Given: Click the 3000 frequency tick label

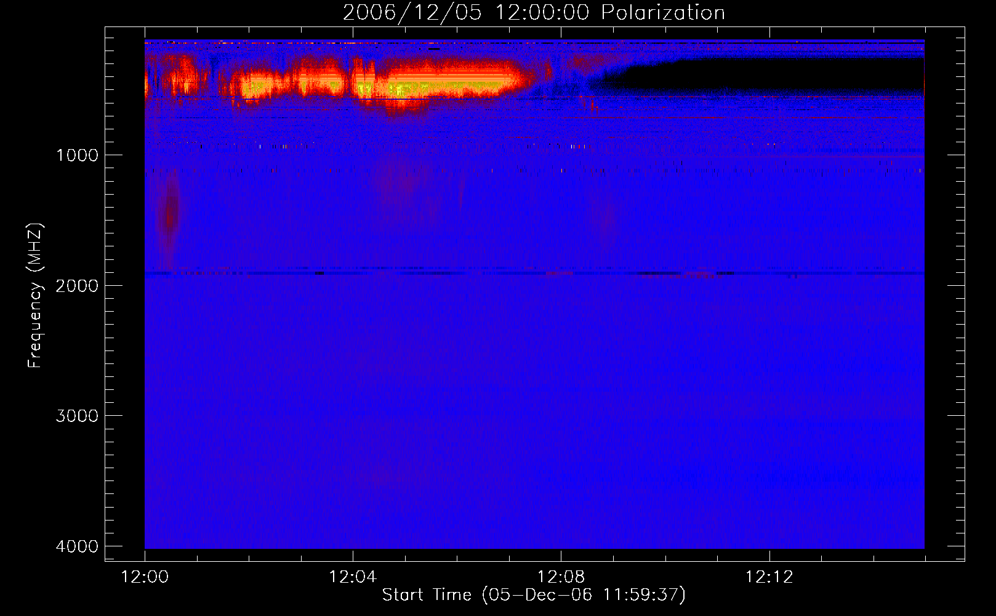Looking at the screenshot, I should [x=77, y=416].
